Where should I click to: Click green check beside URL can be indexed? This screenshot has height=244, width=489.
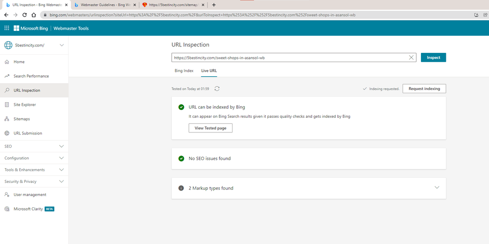(x=181, y=107)
